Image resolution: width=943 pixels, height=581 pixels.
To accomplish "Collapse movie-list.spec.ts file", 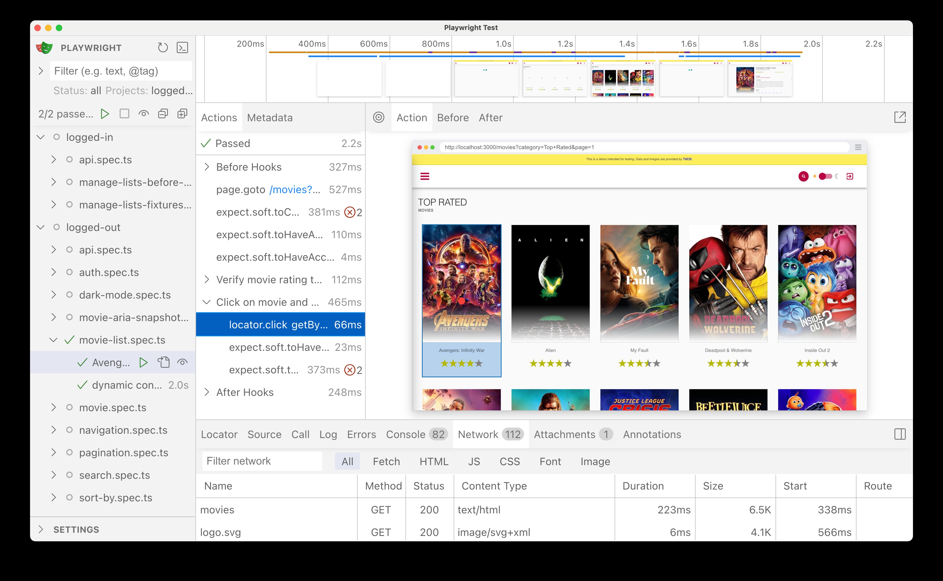I will (x=53, y=340).
